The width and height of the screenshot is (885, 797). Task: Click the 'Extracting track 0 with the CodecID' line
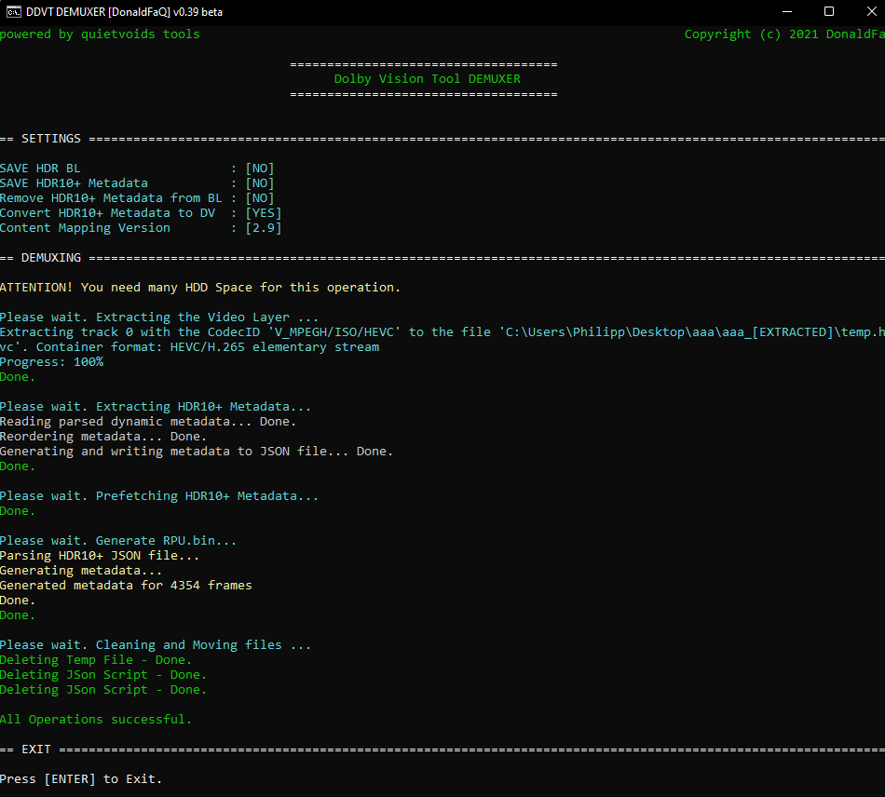pos(442,332)
